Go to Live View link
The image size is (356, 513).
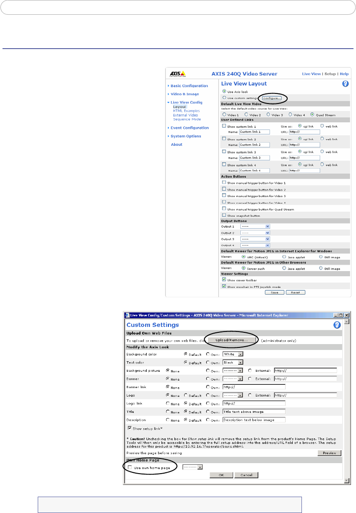(312, 74)
